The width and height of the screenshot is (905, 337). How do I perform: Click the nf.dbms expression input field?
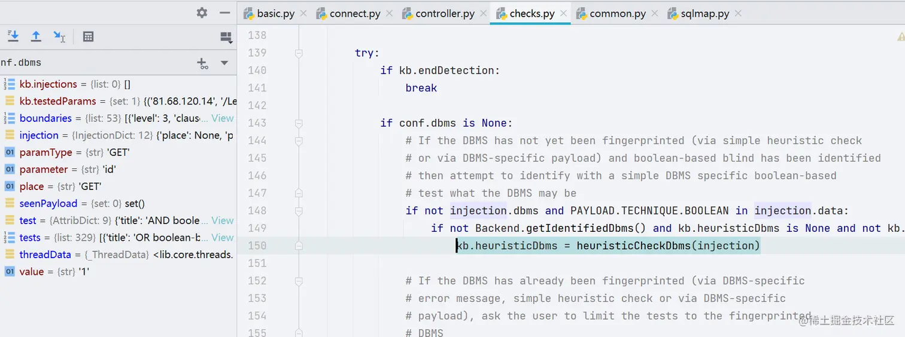pos(96,63)
